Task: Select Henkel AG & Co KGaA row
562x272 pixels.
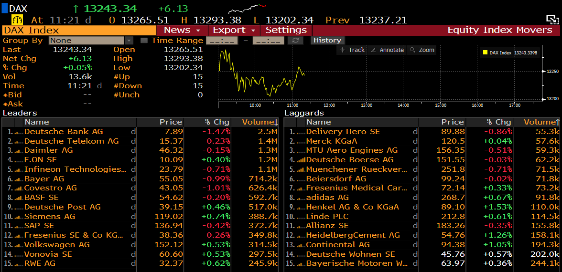Action: pos(422,207)
